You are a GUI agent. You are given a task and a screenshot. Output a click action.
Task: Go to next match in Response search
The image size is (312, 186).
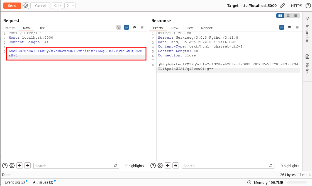coord(175,166)
